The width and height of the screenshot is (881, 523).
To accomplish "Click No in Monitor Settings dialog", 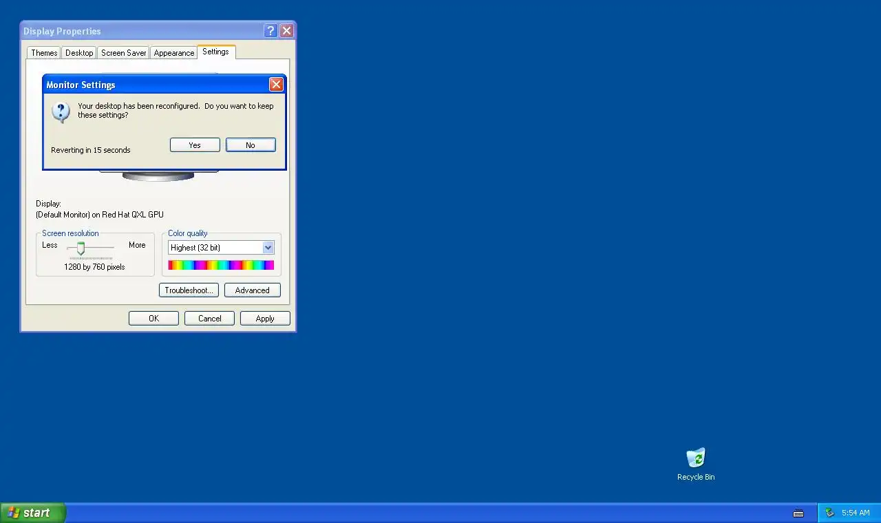I will 251,145.
